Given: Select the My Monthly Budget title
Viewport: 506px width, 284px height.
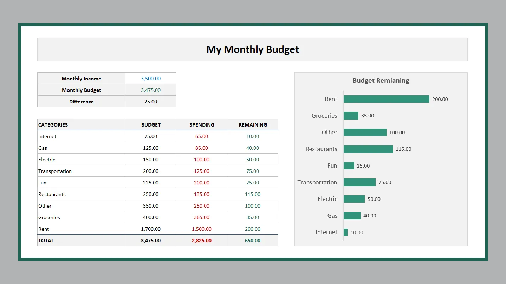Looking at the screenshot, I should [252, 49].
